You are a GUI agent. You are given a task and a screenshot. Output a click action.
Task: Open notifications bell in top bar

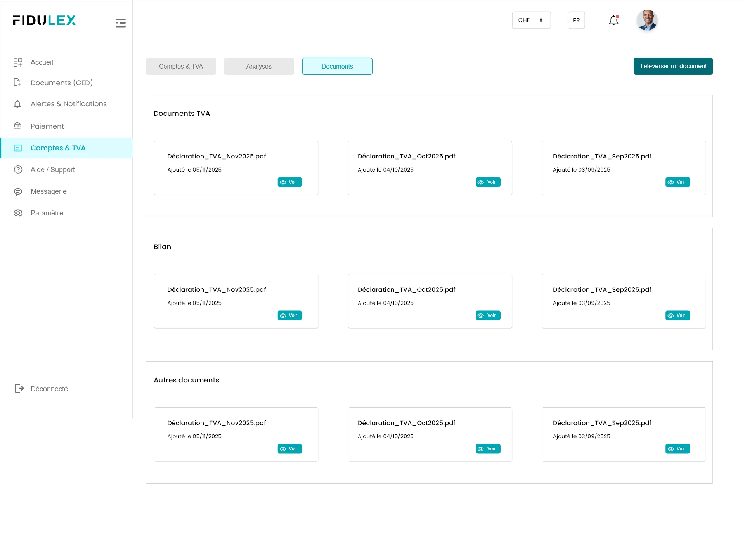point(613,21)
